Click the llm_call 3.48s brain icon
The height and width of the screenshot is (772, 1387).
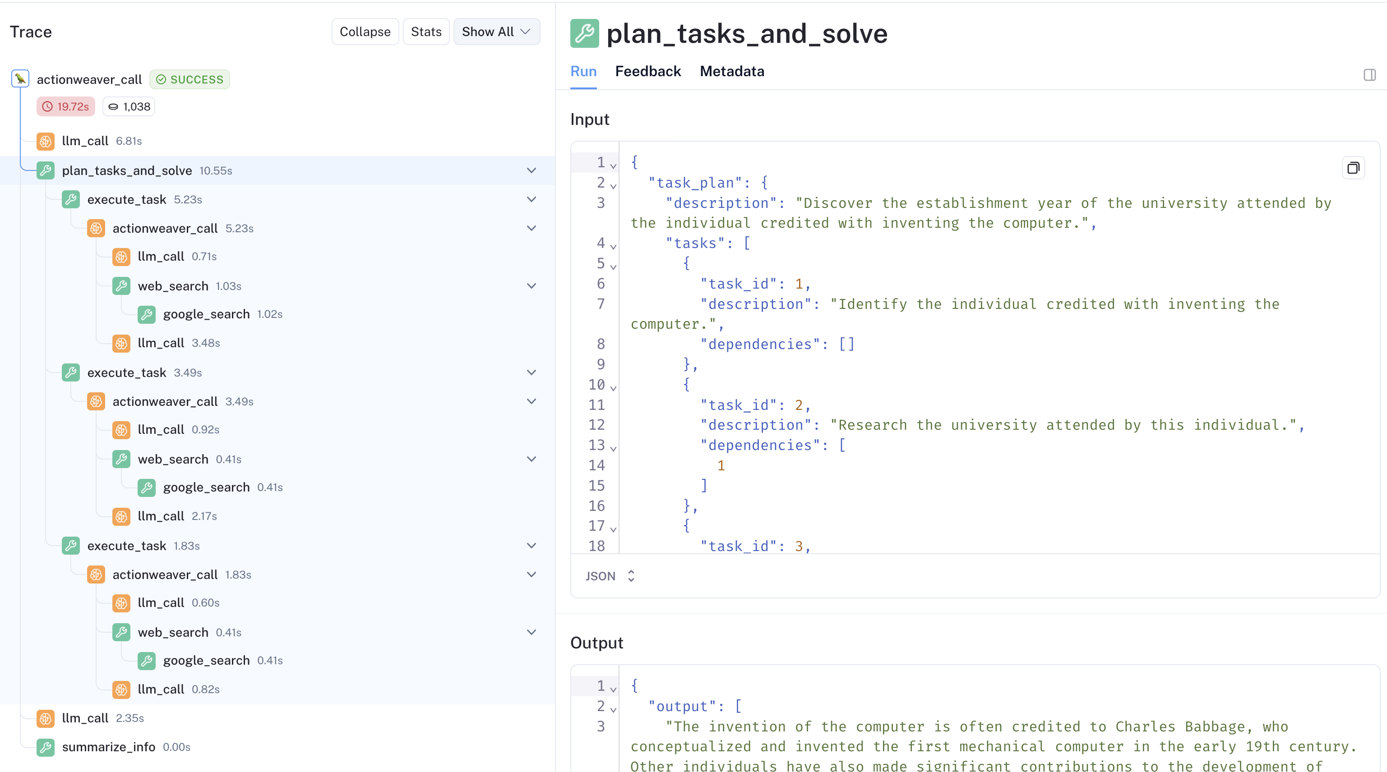pos(121,343)
